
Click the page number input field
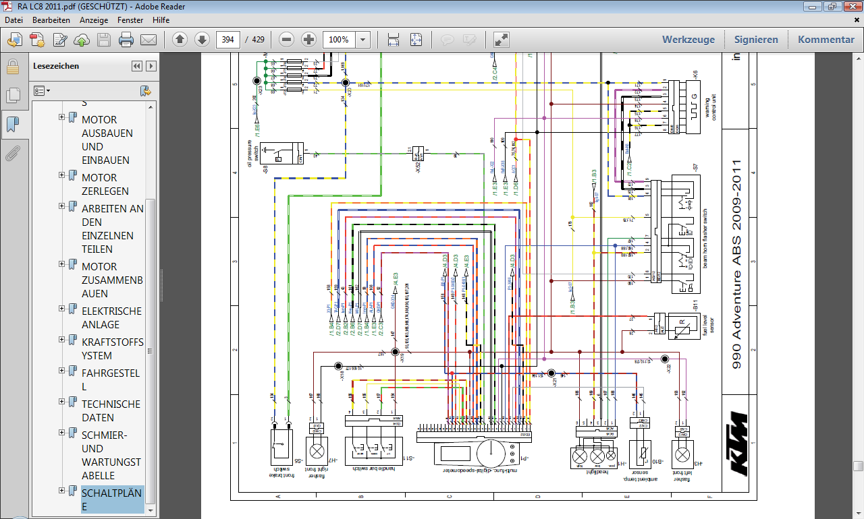228,40
